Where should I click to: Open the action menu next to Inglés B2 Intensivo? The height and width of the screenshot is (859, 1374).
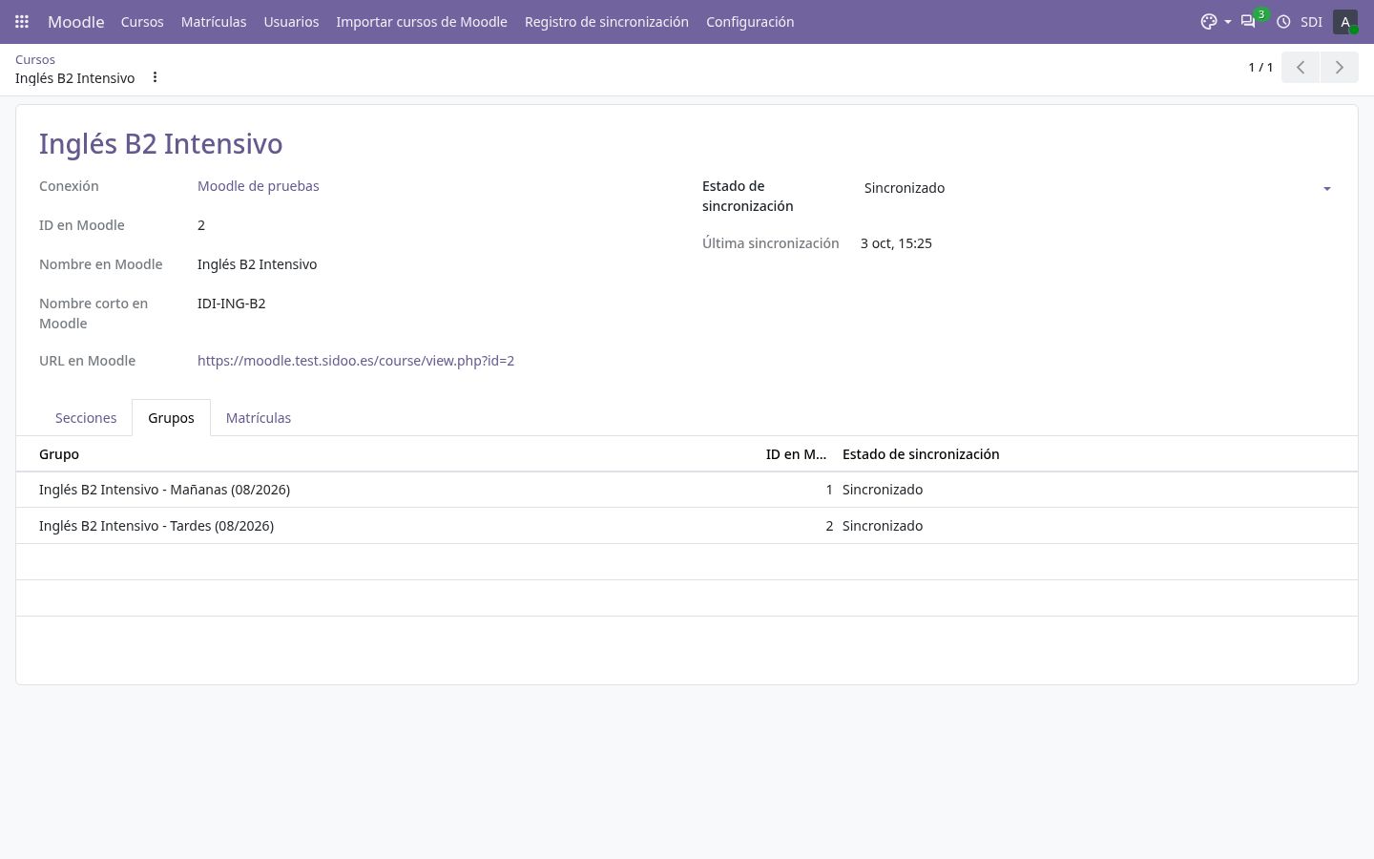[155, 77]
